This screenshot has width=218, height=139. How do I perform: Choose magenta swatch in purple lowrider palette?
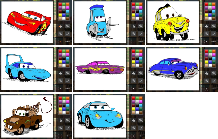coord(141,55)
